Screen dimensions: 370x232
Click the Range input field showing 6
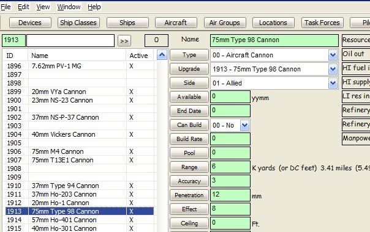pyautogui.click(x=230, y=167)
